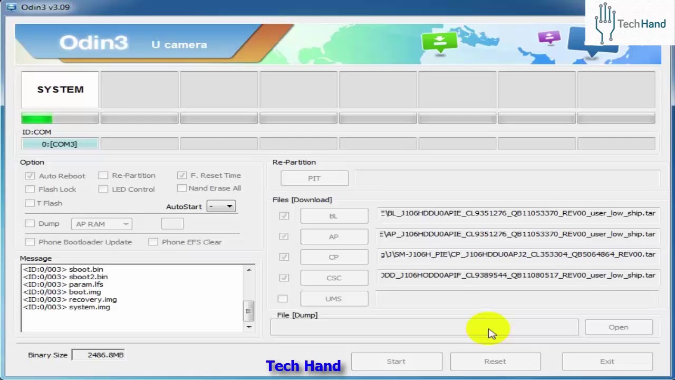Click the BL file button

pyautogui.click(x=334, y=215)
